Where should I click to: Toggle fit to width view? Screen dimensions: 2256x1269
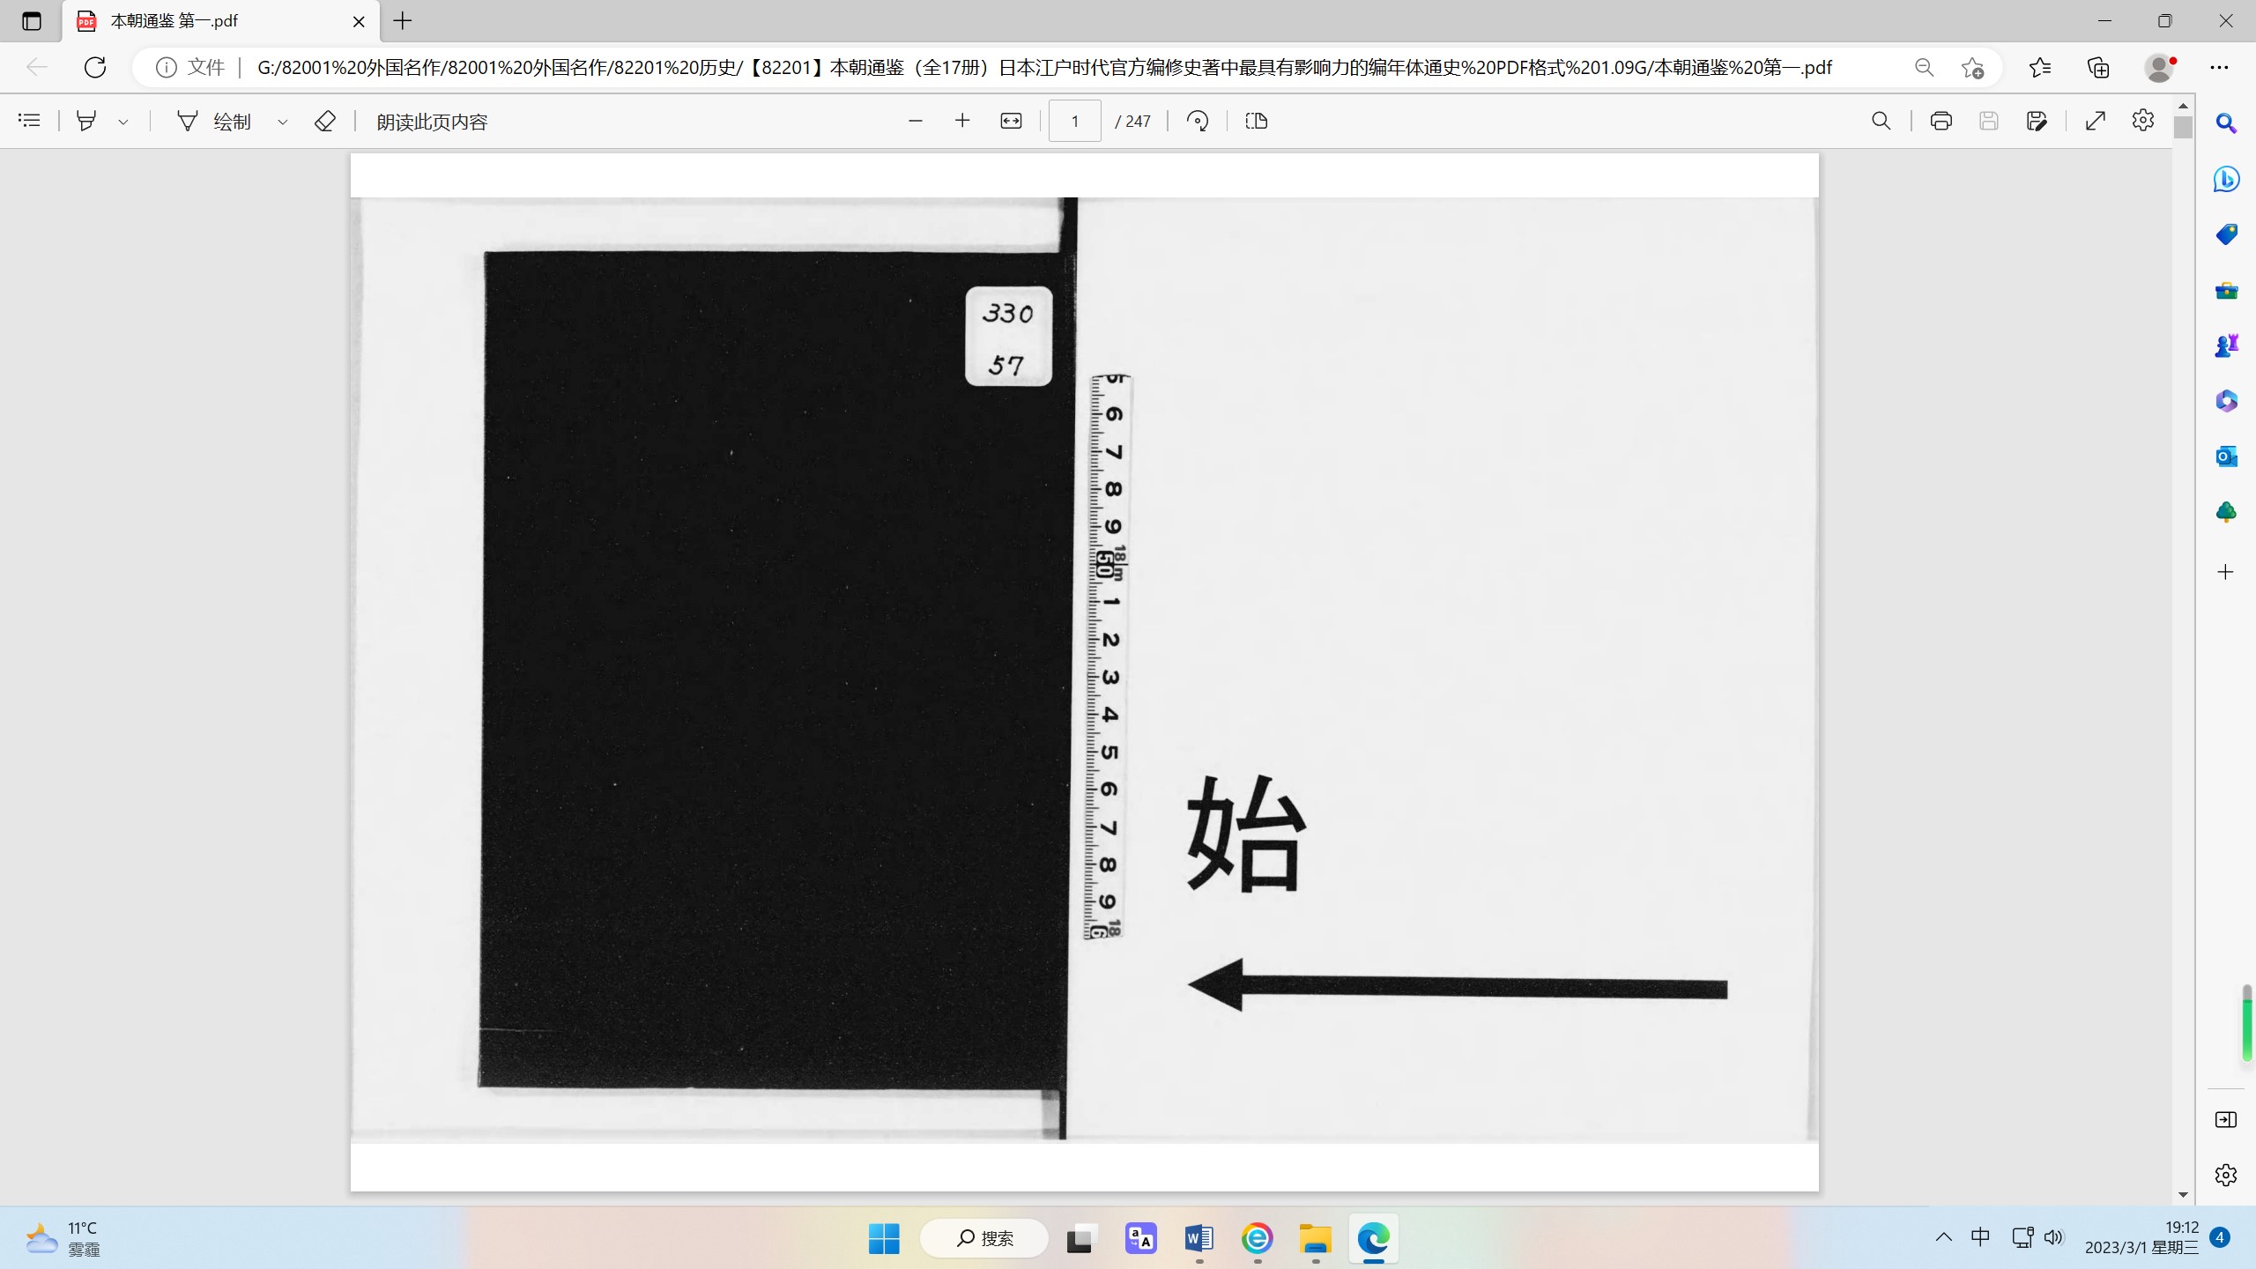click(x=1011, y=121)
